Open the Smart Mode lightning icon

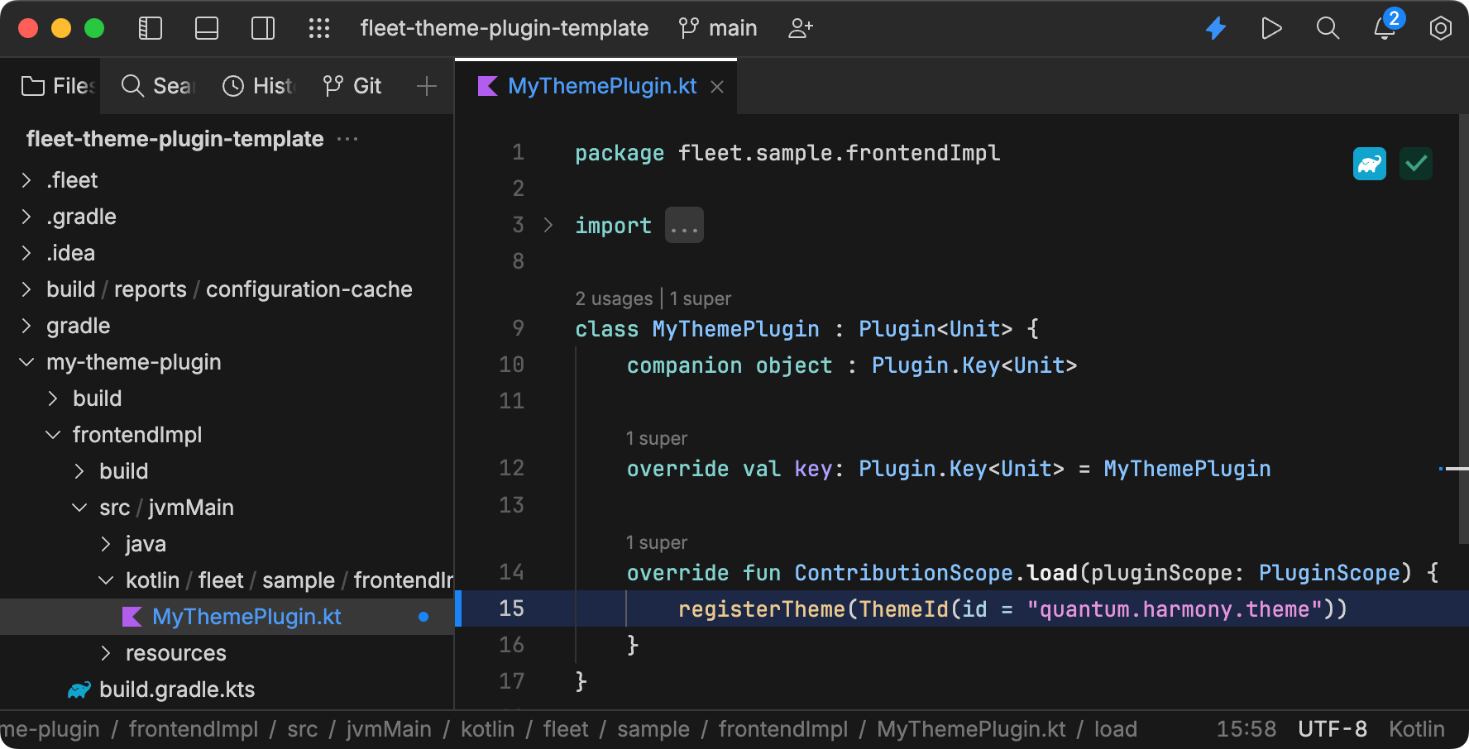pos(1216,27)
